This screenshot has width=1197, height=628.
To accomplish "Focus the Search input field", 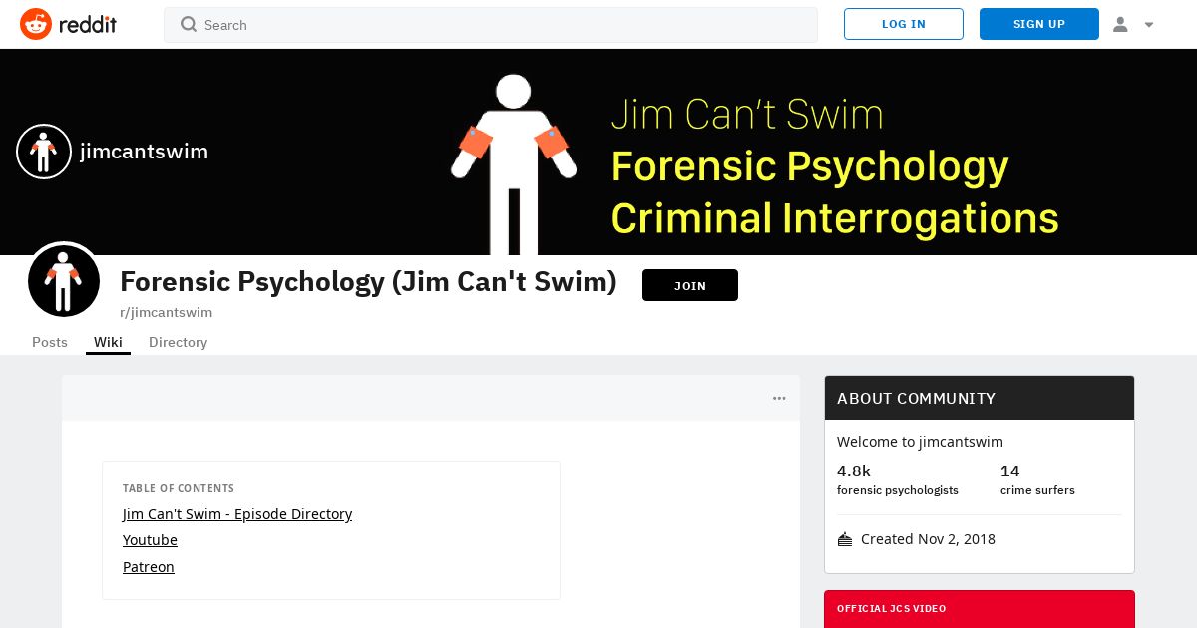I will click(491, 24).
